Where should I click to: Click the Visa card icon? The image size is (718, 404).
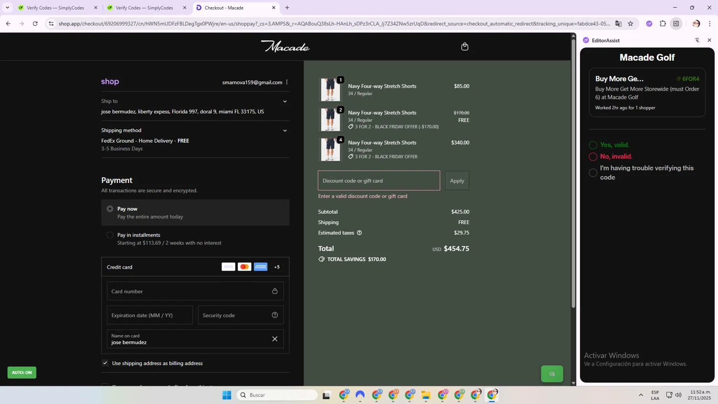pos(228,267)
